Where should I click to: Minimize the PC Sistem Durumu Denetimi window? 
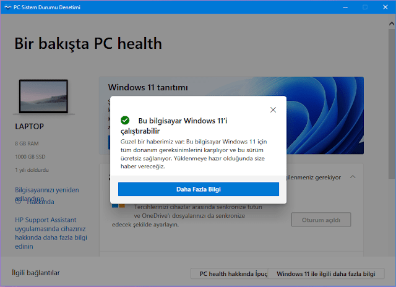(x=345, y=7)
